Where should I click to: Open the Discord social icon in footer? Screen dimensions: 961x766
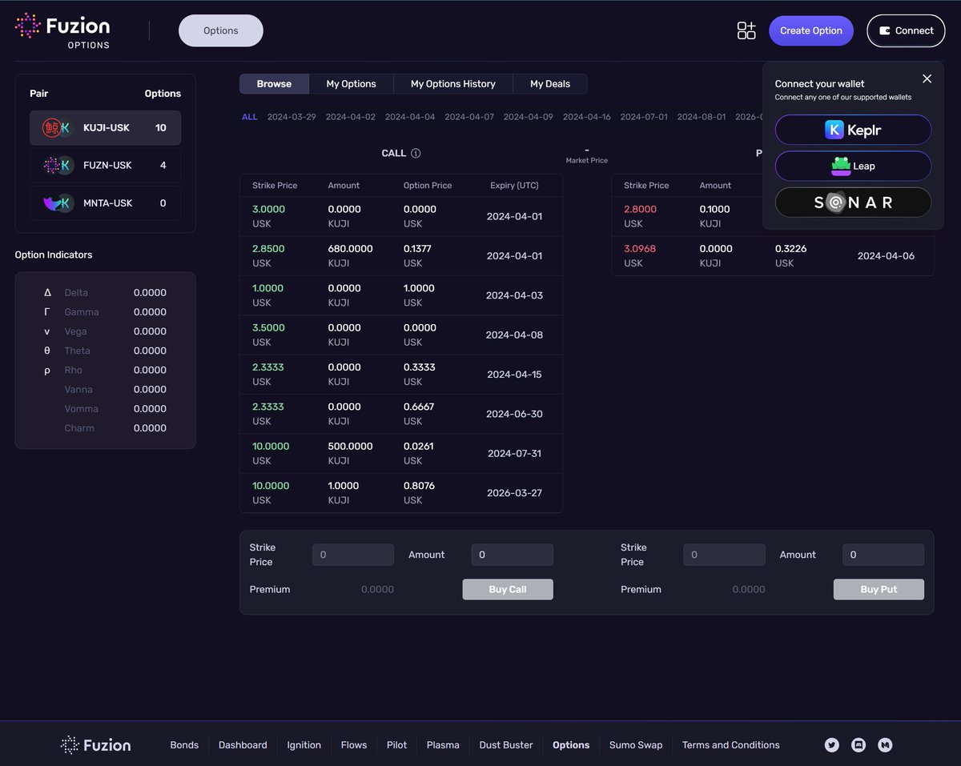click(858, 744)
